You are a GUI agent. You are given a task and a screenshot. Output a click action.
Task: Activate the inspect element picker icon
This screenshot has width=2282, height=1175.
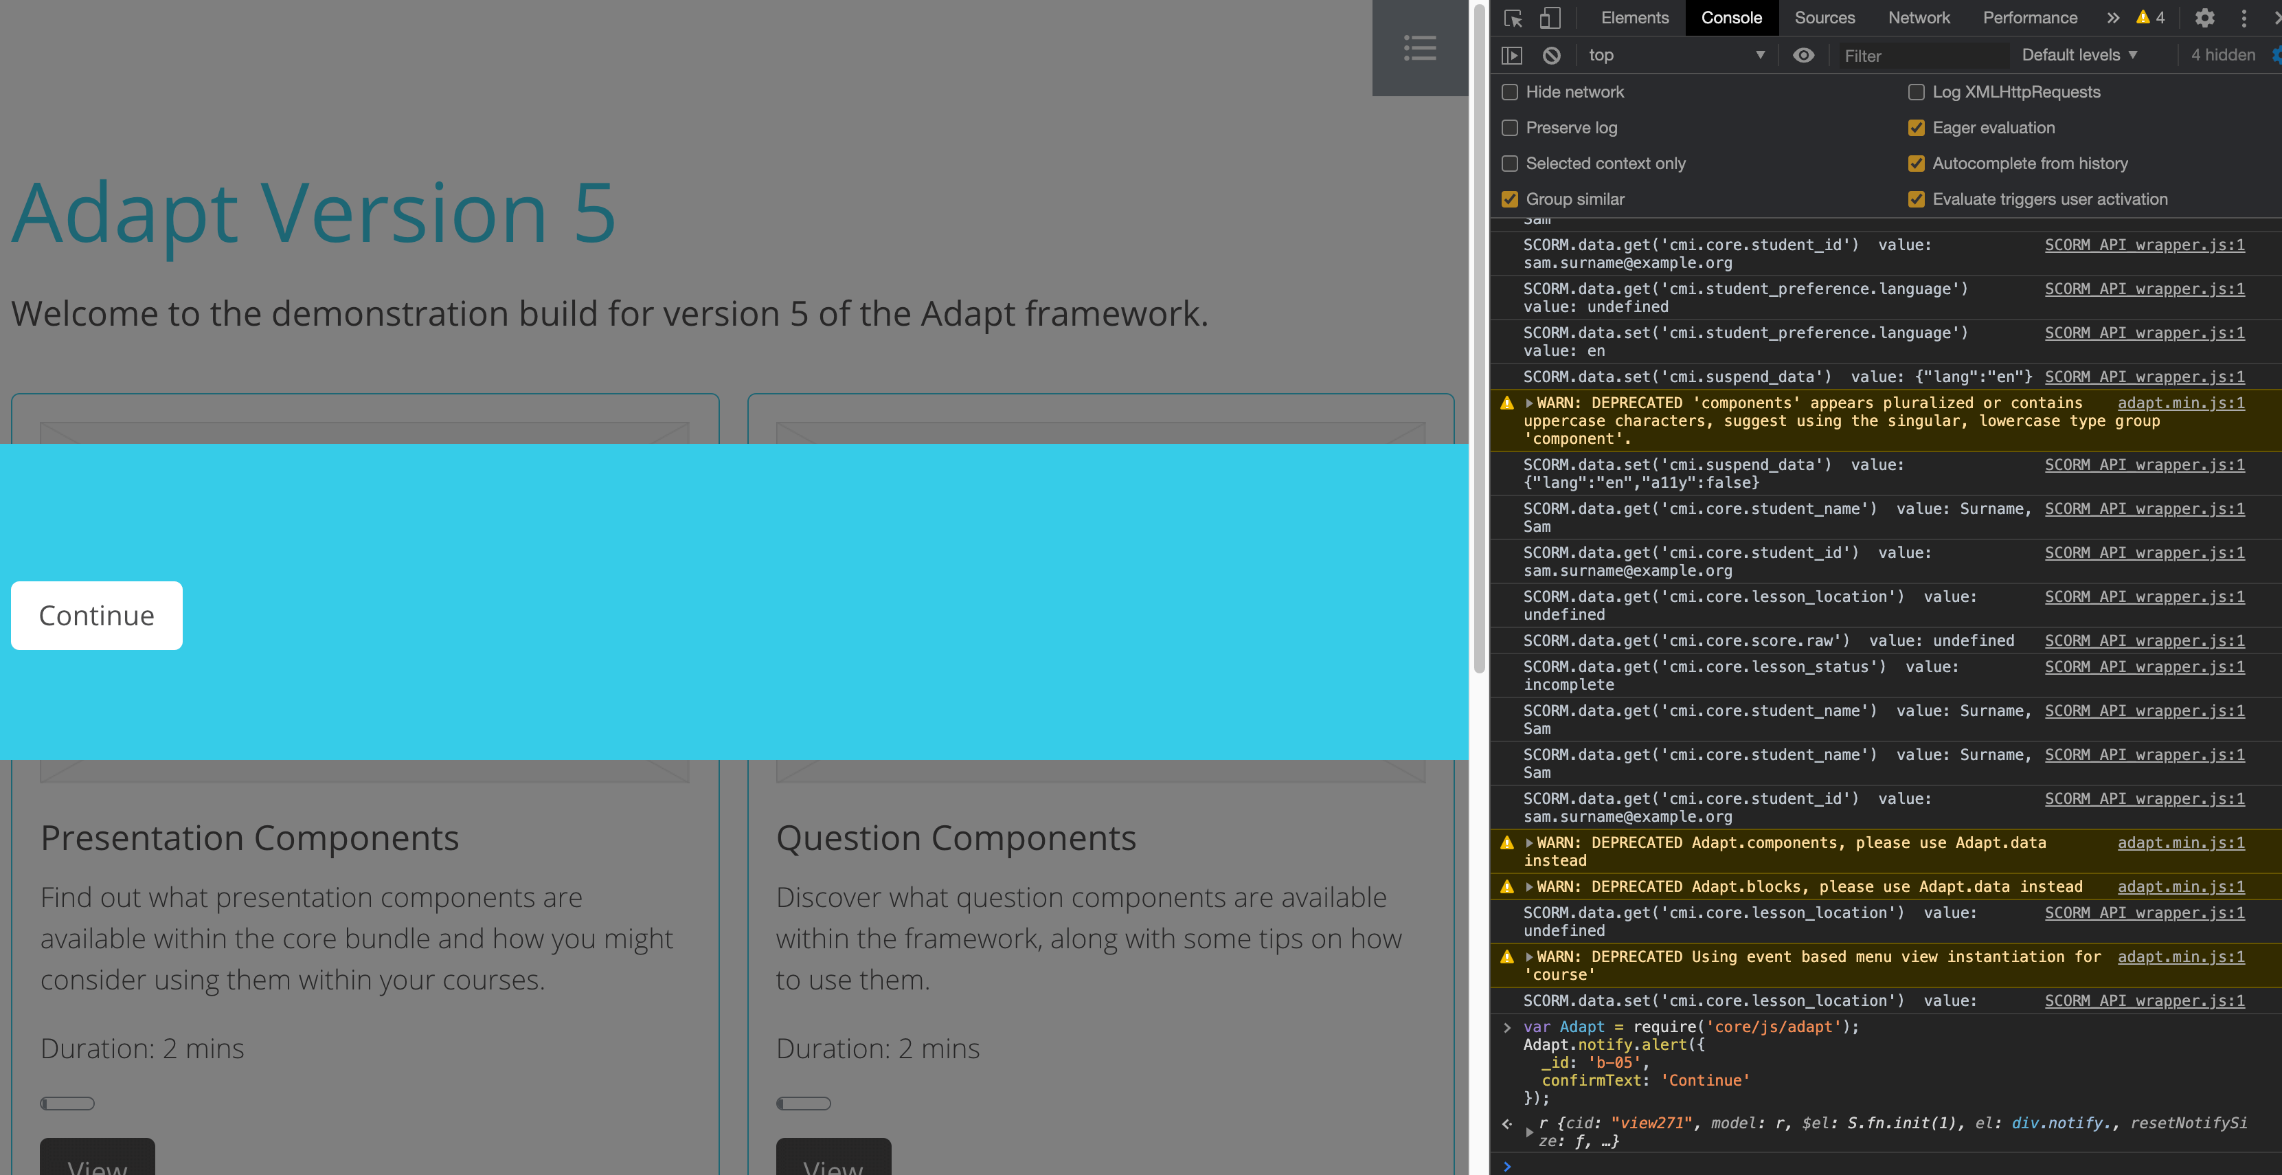pyautogui.click(x=1513, y=19)
